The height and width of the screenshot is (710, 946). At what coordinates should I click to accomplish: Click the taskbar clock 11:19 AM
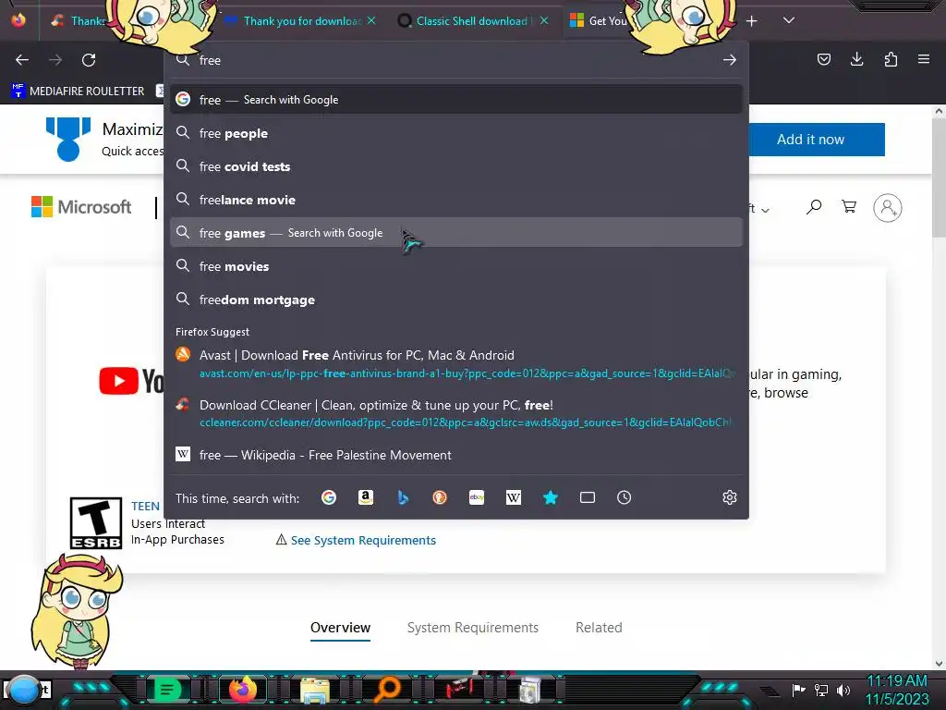[x=897, y=690]
